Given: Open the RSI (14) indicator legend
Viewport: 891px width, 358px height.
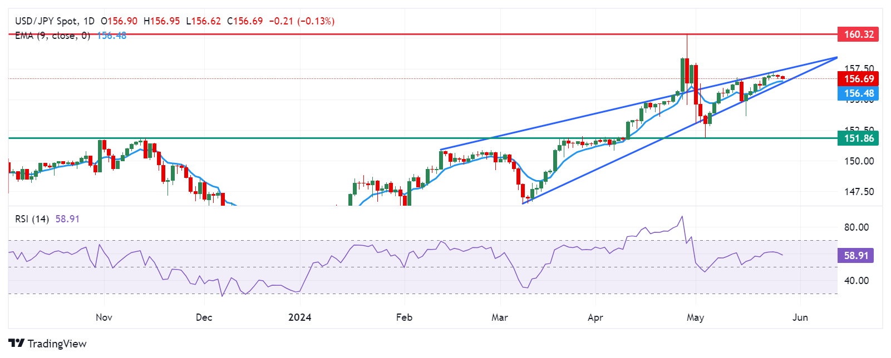Looking at the screenshot, I should pyautogui.click(x=32, y=219).
